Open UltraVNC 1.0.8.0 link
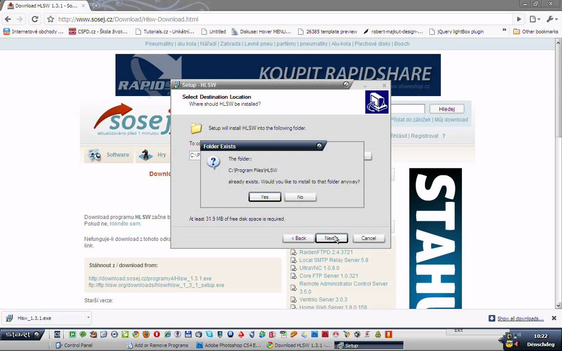Image resolution: width=562 pixels, height=351 pixels. (x=319, y=268)
